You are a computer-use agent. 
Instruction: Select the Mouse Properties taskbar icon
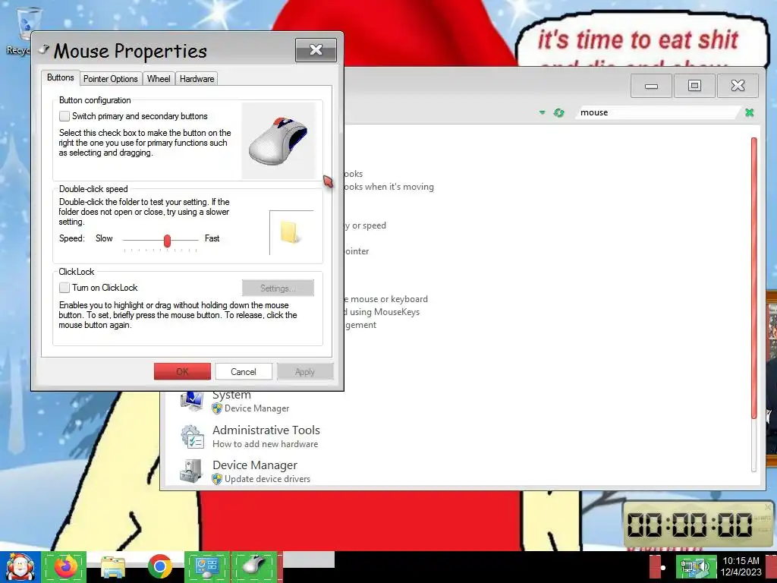254,566
